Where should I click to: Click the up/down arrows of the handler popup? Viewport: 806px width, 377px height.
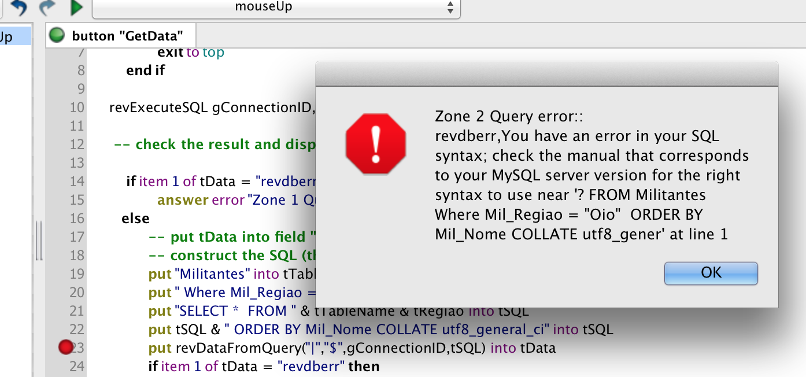[x=450, y=8]
